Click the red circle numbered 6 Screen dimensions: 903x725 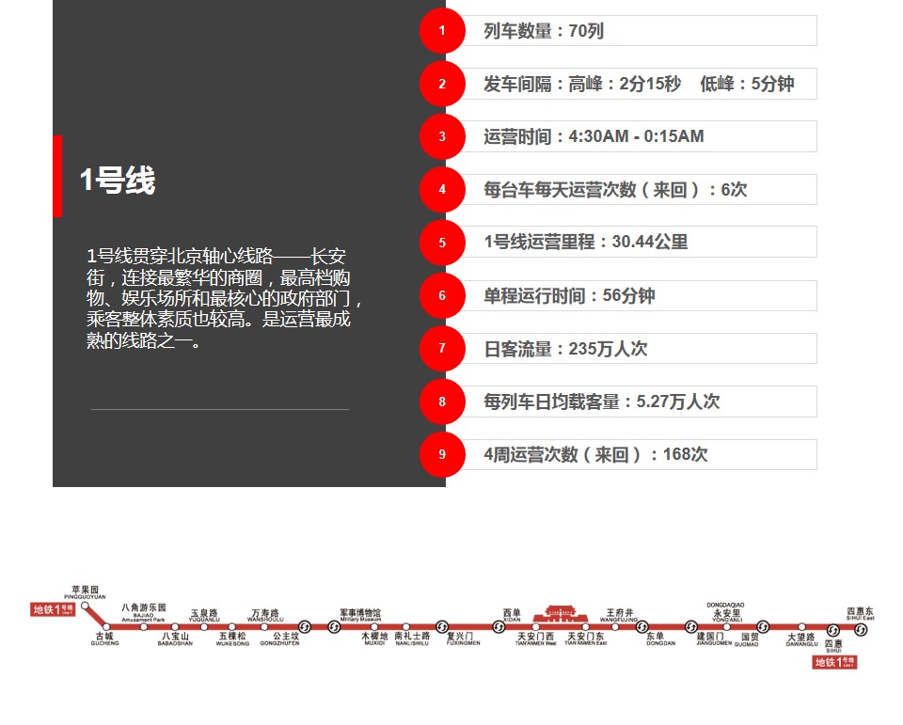tap(442, 295)
